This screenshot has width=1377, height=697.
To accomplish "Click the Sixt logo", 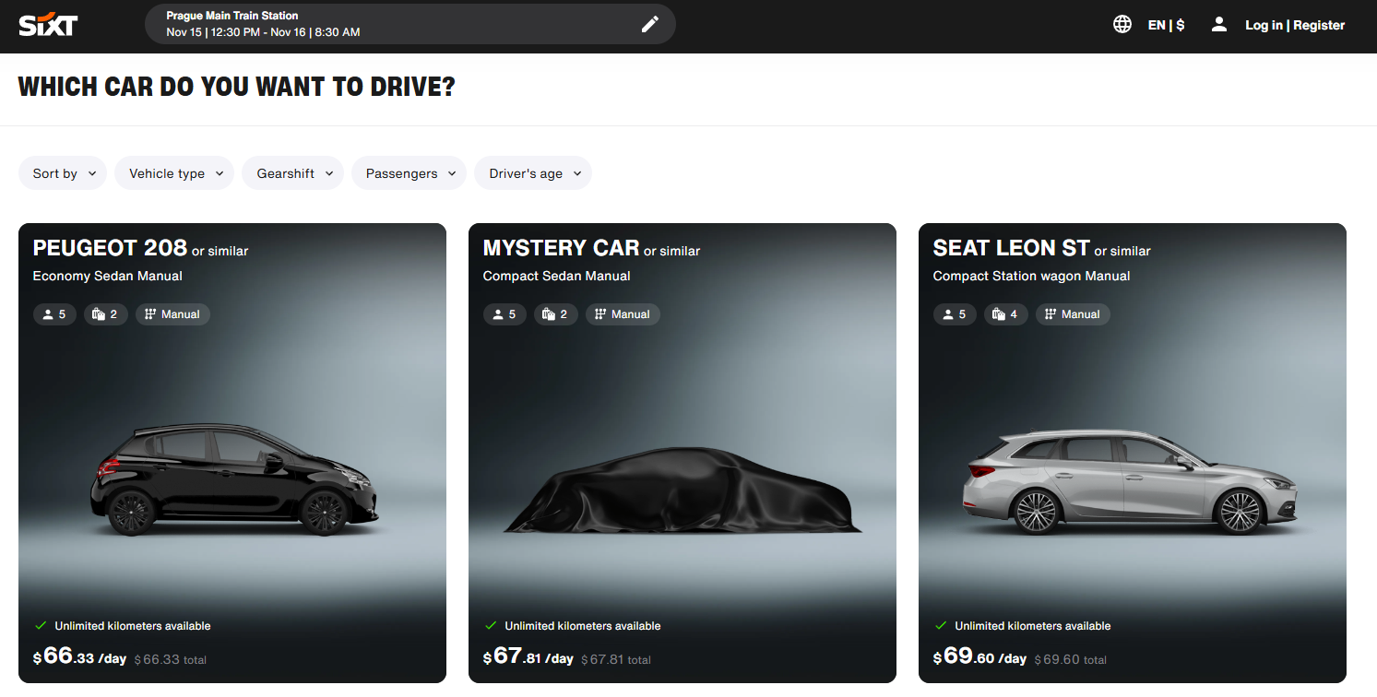I will (x=48, y=25).
